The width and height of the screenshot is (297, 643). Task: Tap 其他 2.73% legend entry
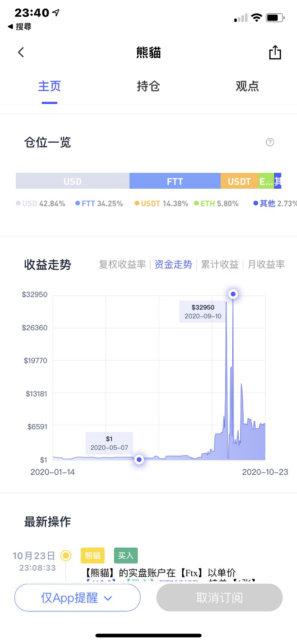275,204
